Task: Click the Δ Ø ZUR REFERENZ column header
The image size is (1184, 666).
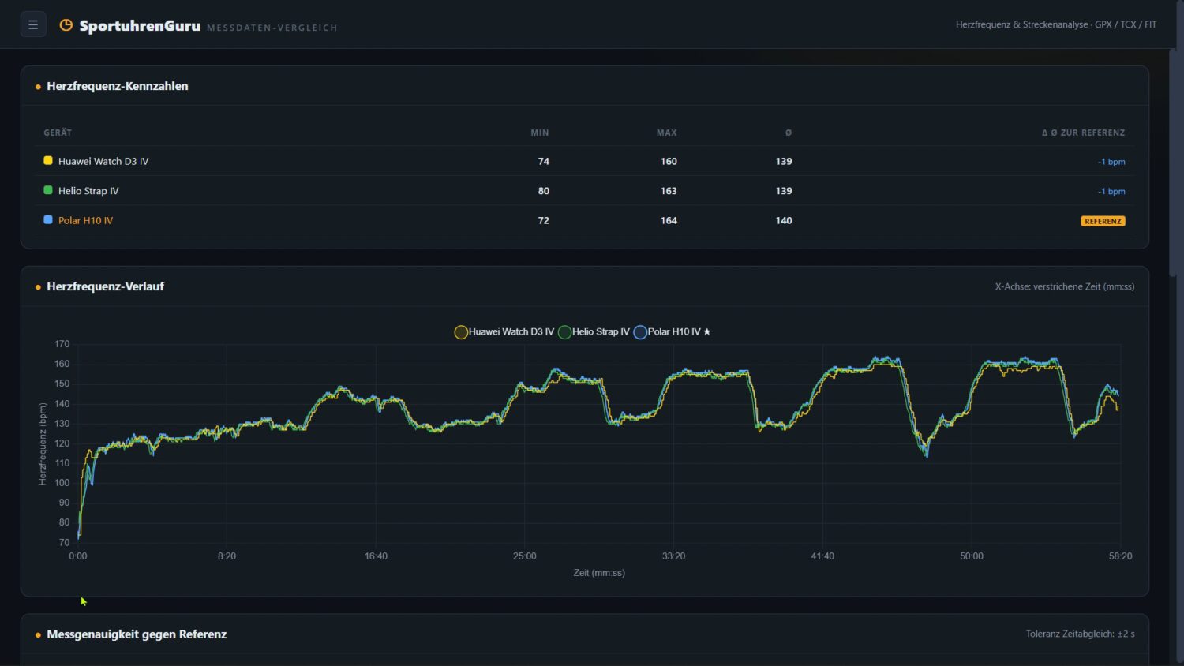Action: (x=1084, y=133)
